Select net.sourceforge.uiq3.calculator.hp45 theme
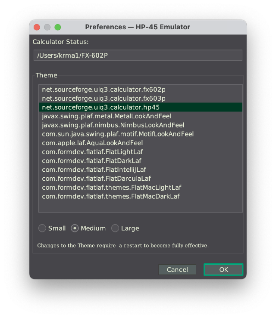Viewport: 276px width, 318px height. [x=141, y=107]
